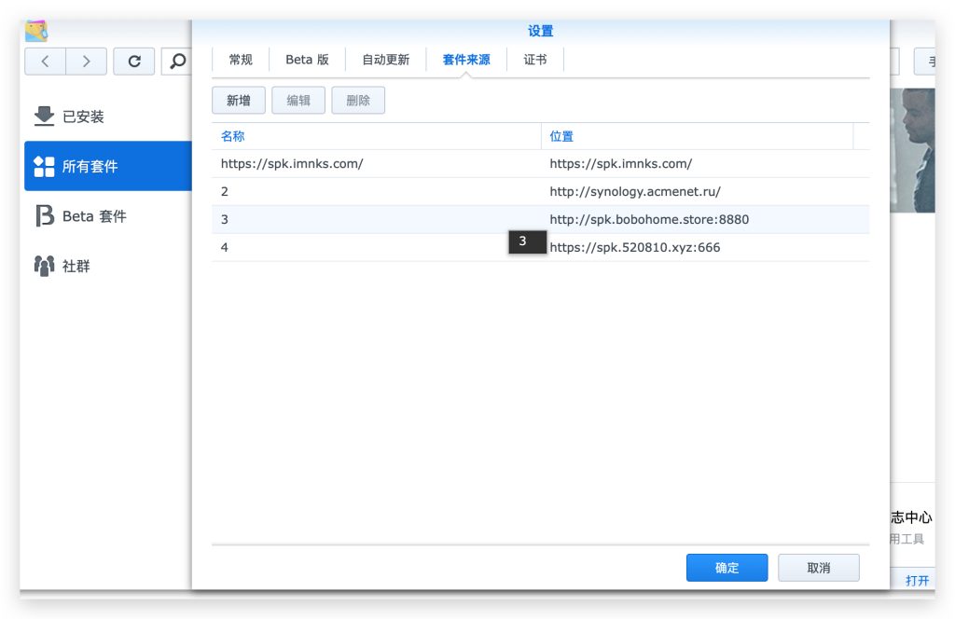Click the http://spk.bobohome.store:8880 location

pos(649,219)
